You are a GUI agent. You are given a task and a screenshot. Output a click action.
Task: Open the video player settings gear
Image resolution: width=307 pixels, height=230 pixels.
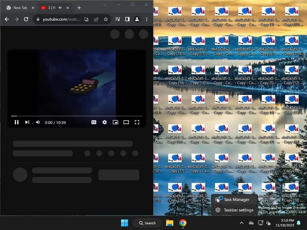(105, 122)
